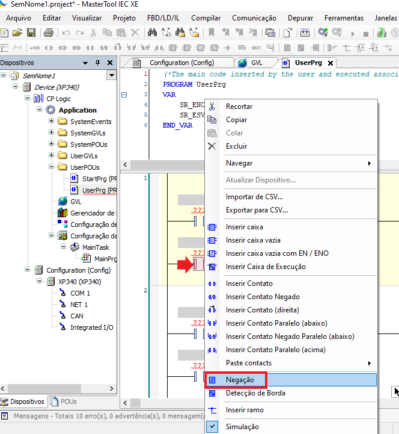This screenshot has height=434, width=399.
Task: Expand the SystemEvents folder
Action: 52,122
